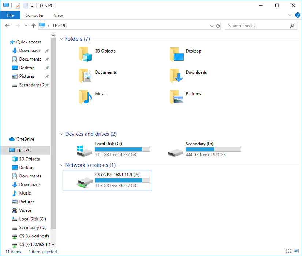The image size is (302, 256).
Task: Switch to Large icons view in status bar
Action: (296, 251)
